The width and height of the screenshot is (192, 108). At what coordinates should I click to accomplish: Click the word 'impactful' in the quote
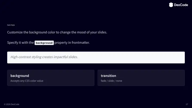pos(62,57)
